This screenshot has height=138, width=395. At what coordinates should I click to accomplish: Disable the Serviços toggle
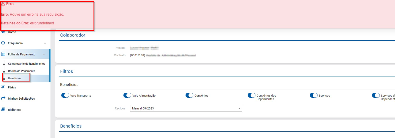pos(314,95)
